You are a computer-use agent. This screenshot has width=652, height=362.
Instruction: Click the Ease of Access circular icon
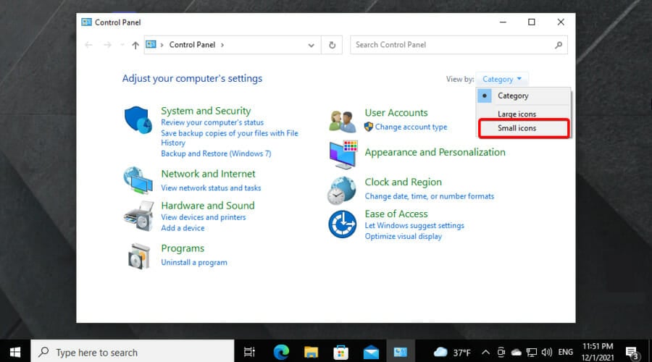342,224
